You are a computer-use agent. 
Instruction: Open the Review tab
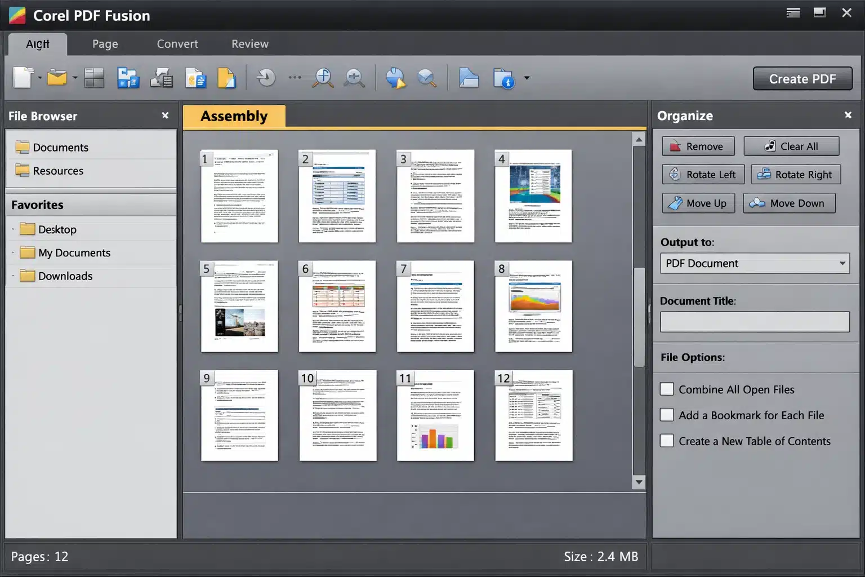tap(249, 43)
